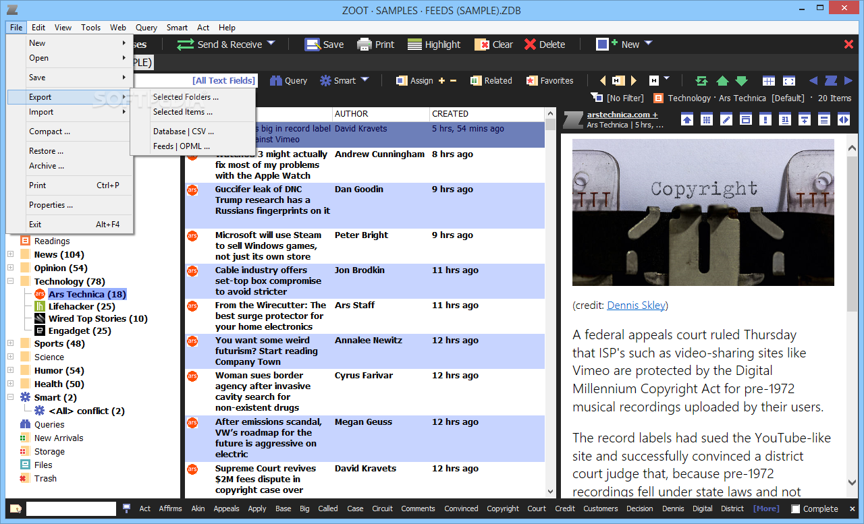The width and height of the screenshot is (864, 524).
Task: Click the blue previous item arrow
Action: tap(813, 80)
